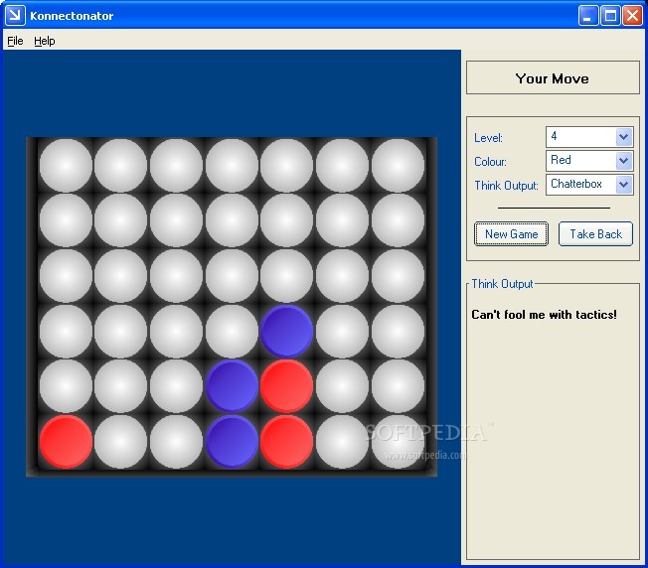The width and height of the screenshot is (648, 568).
Task: Open the File menu
Action: pos(15,41)
